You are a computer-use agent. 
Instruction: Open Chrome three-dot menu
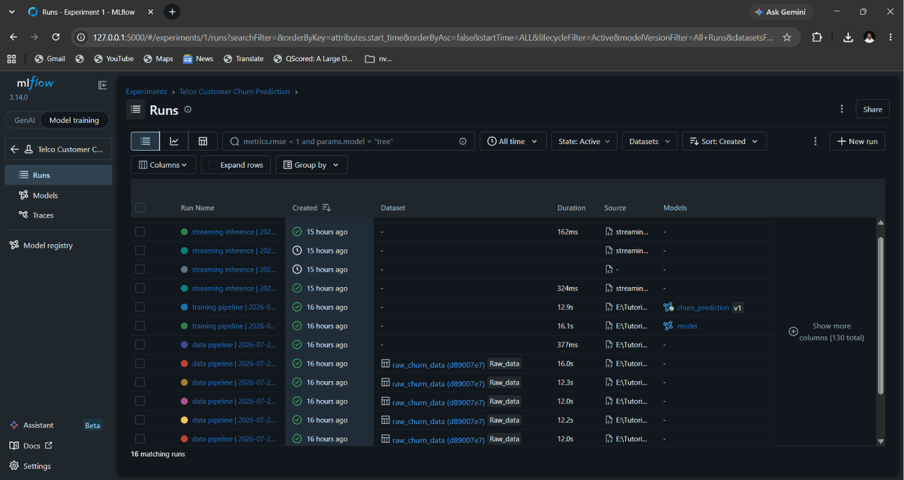click(x=890, y=37)
